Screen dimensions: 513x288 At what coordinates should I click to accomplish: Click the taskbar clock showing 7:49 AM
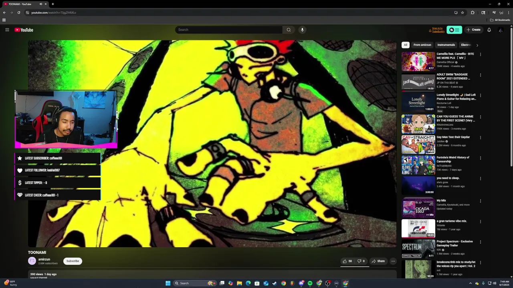505,283
